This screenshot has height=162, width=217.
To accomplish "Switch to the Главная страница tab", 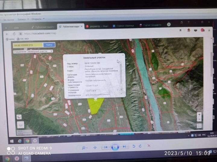I will [x=122, y=26].
